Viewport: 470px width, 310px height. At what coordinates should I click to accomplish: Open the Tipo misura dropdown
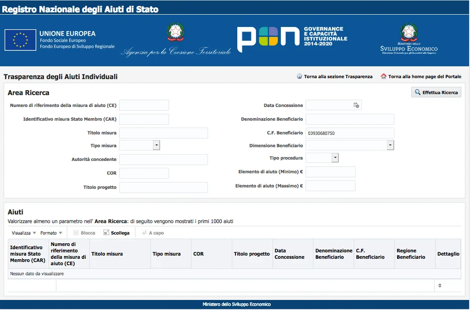(157, 145)
